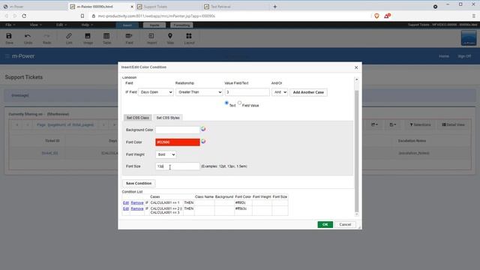Click the green OK button
The image size is (480, 270).
coord(325,224)
